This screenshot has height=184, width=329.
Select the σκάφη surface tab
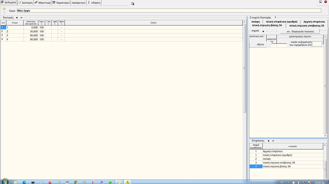click(255, 22)
